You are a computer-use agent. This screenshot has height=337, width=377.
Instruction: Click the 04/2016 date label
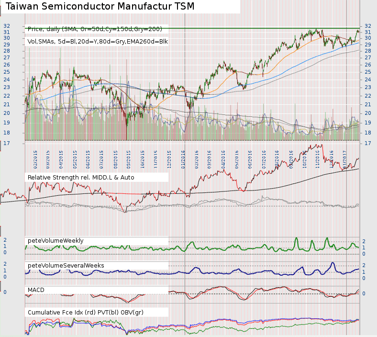click(x=223, y=159)
